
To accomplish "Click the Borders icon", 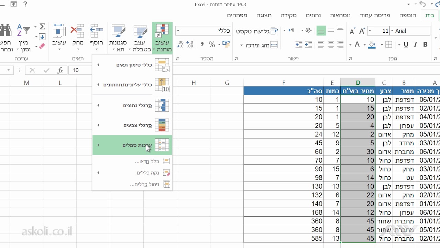I will [389, 44].
